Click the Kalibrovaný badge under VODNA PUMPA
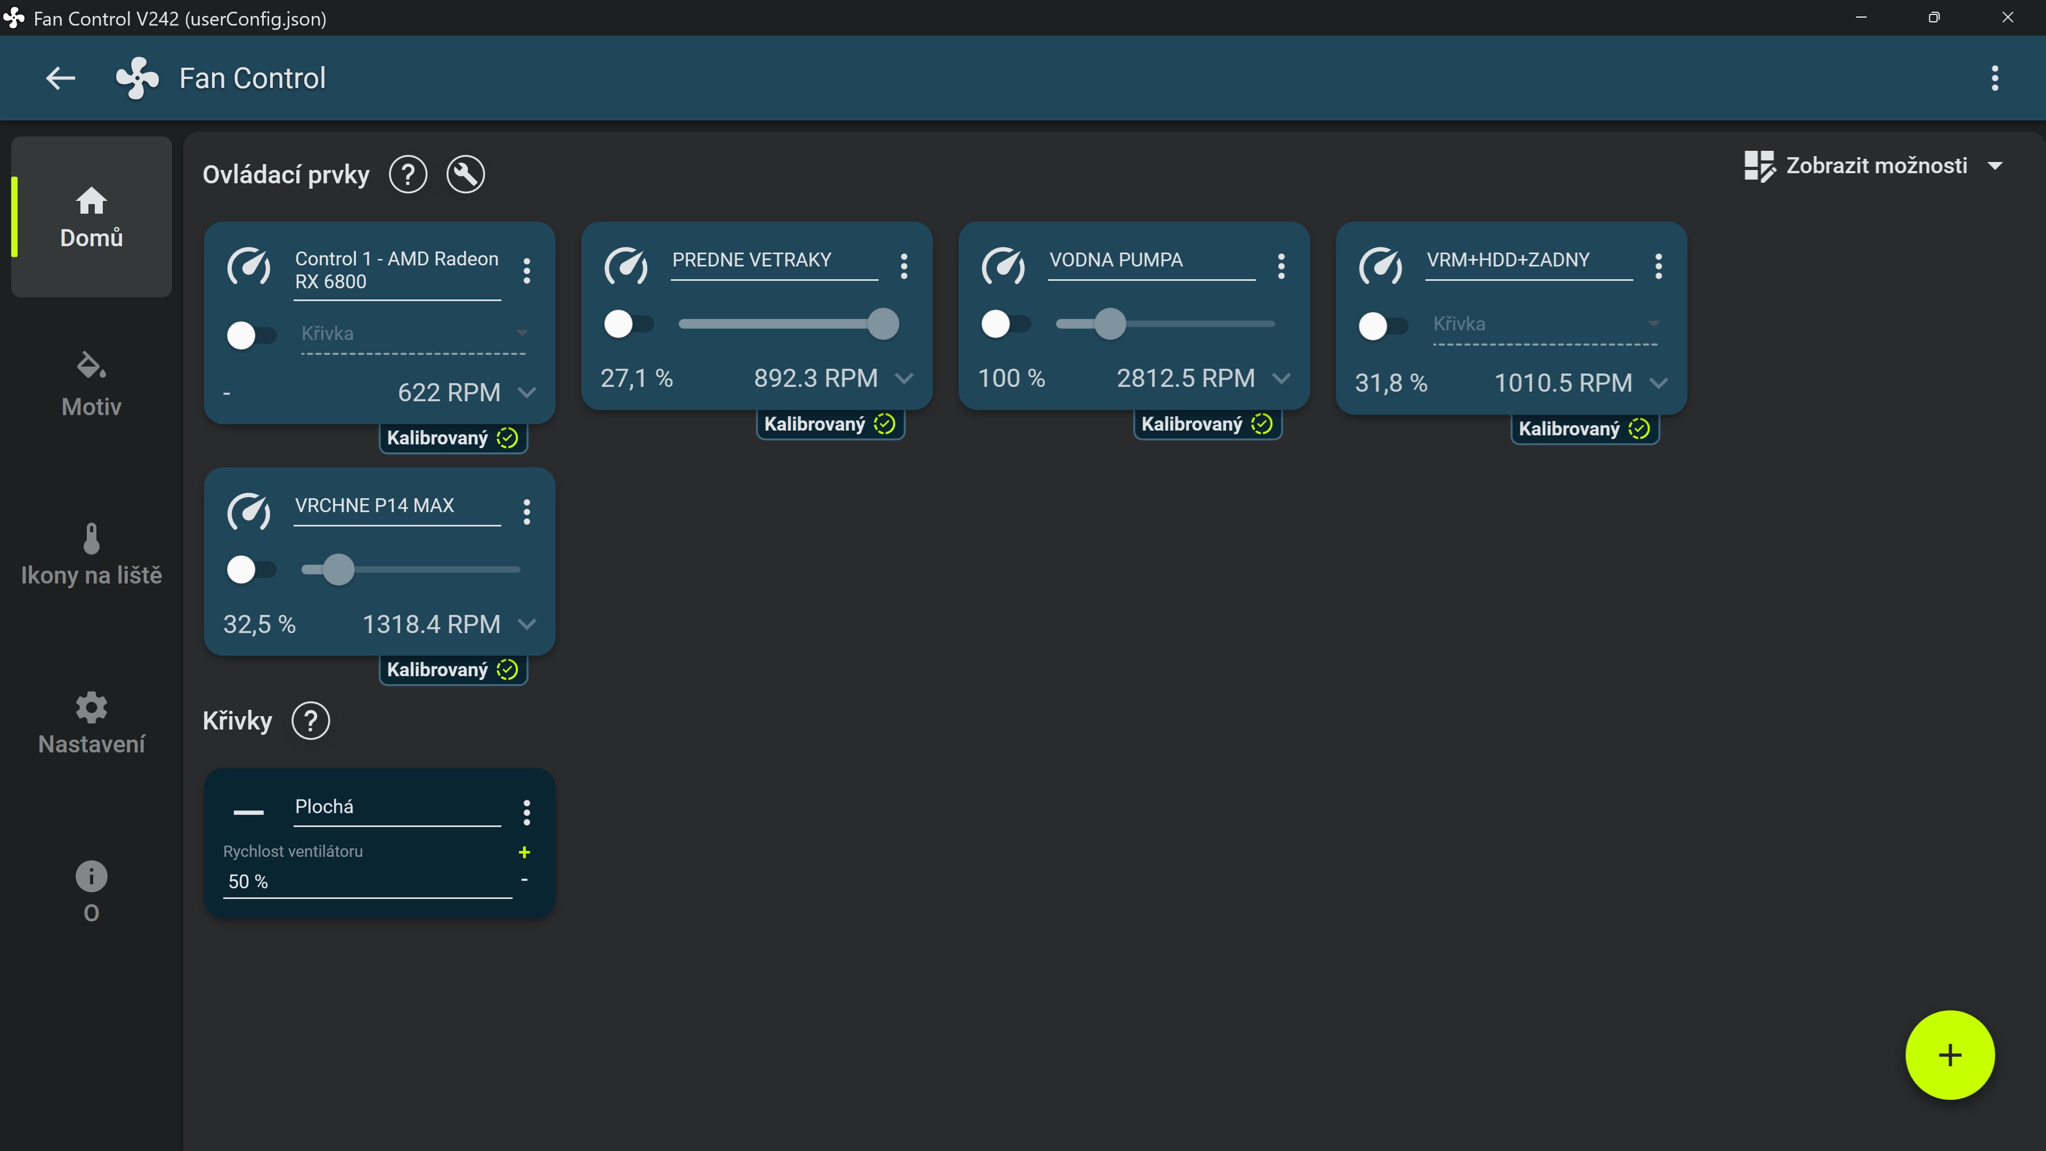2046x1151 pixels. pyautogui.click(x=1206, y=424)
